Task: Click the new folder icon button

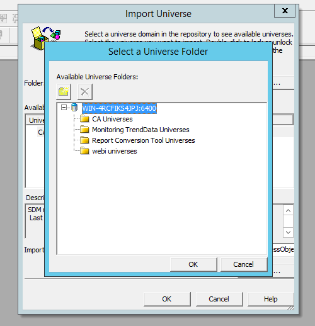Action: click(64, 92)
